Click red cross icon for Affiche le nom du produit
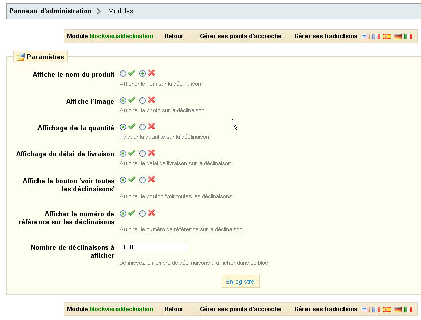 click(151, 73)
